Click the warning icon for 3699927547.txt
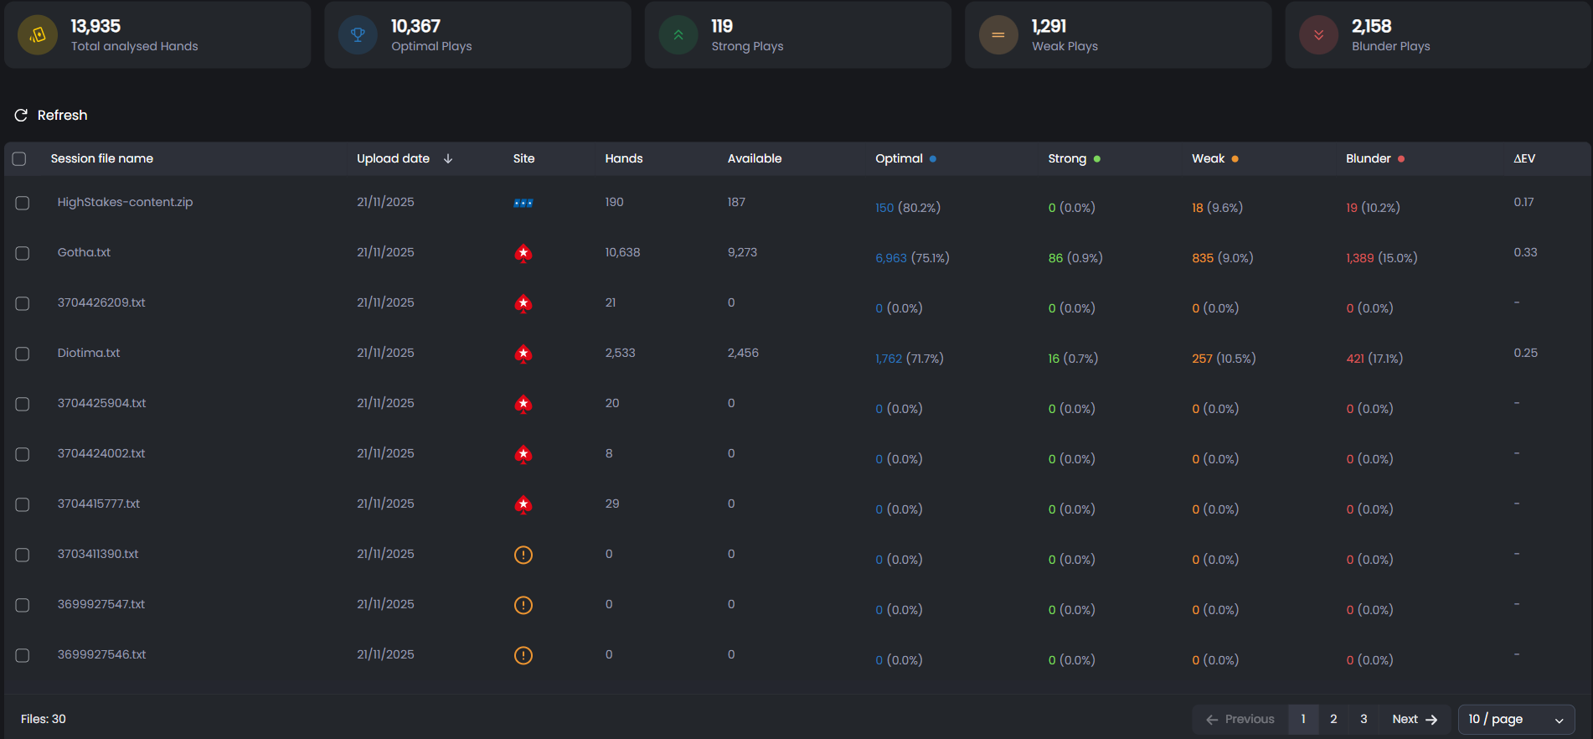 point(523,605)
